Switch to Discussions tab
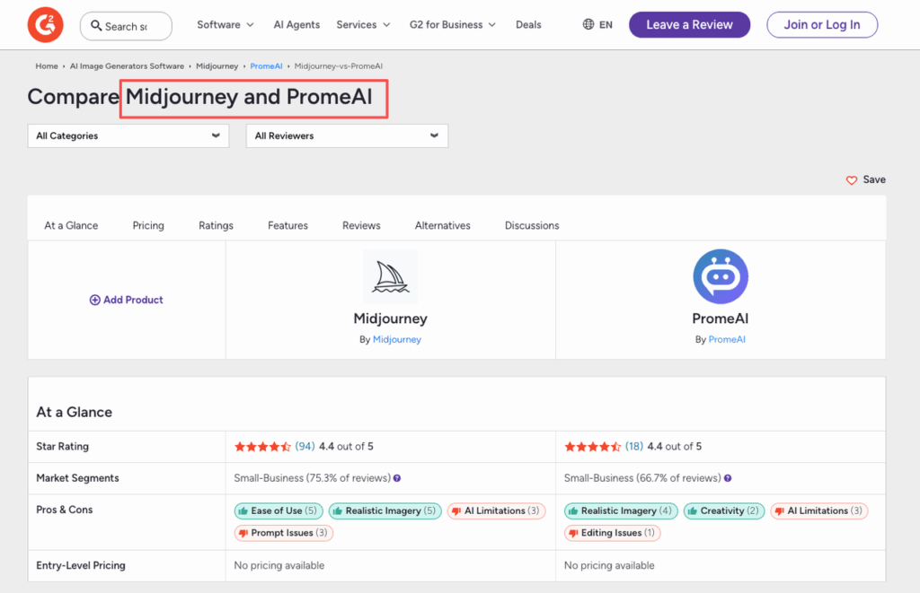Image resolution: width=920 pixels, height=593 pixels. click(x=532, y=225)
